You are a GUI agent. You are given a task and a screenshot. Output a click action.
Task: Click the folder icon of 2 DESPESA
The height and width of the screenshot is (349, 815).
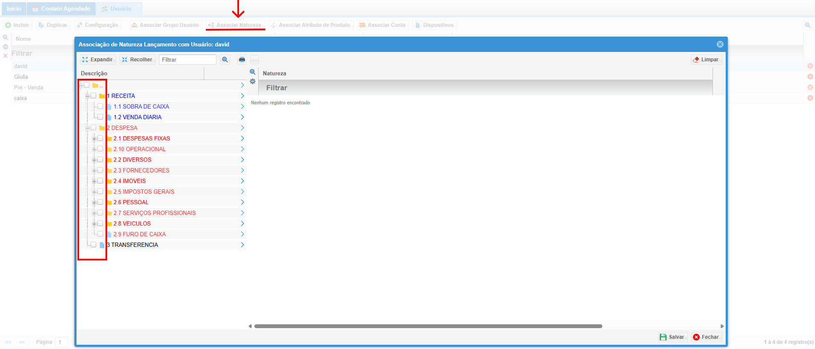[102, 128]
